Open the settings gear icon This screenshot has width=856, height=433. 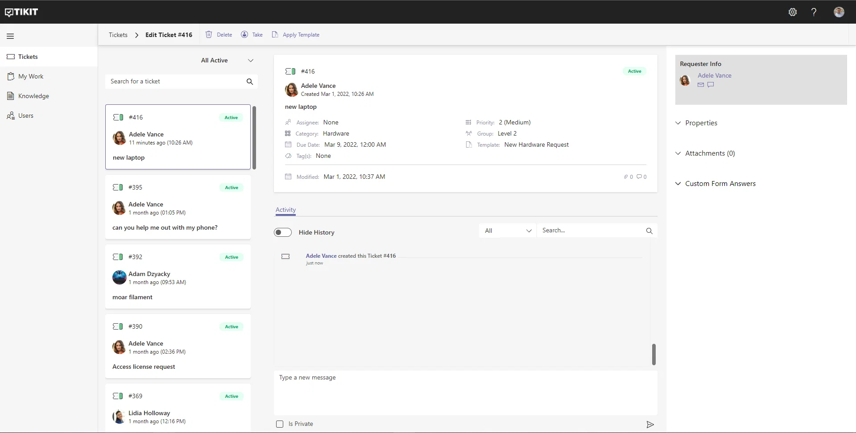pos(793,12)
